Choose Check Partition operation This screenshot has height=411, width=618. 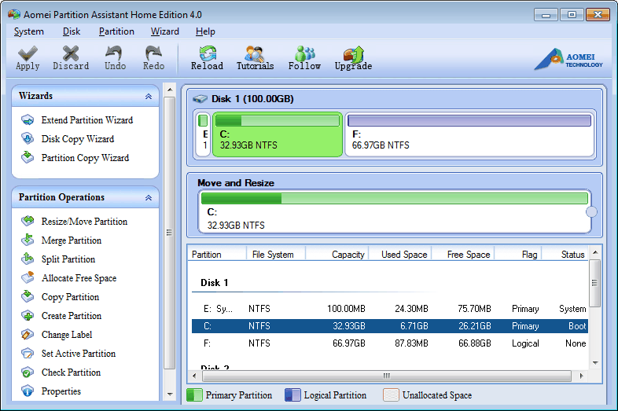(x=71, y=372)
